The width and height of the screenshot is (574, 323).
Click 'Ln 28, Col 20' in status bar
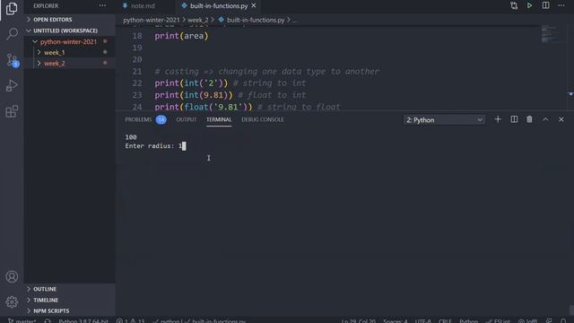click(358, 321)
